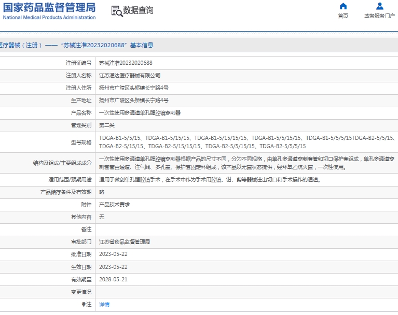Click the 管理类别 label
Screen dimensions: 398x315
pos(81,125)
